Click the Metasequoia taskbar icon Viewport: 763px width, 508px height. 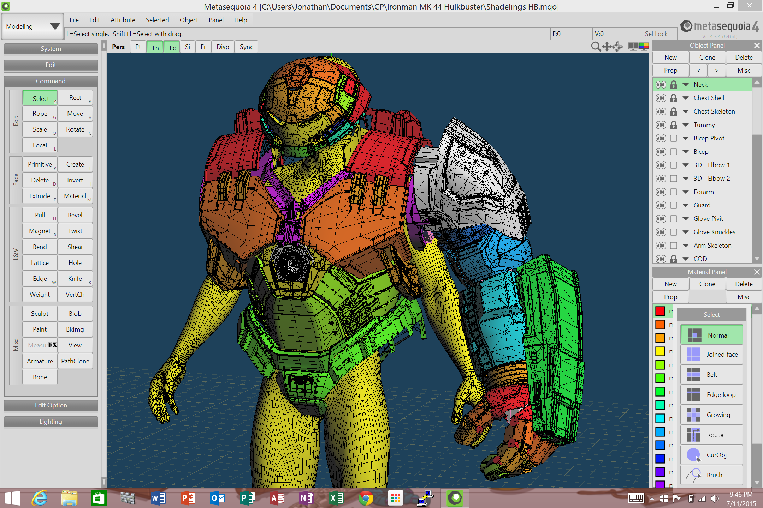pyautogui.click(x=455, y=498)
